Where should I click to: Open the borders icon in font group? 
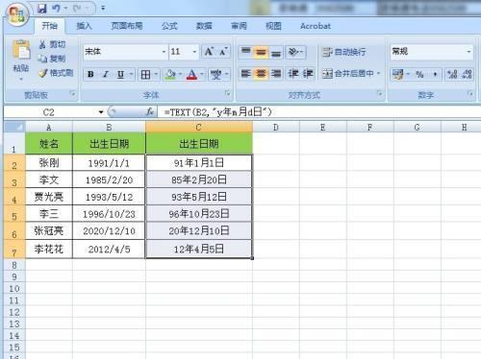pos(145,75)
